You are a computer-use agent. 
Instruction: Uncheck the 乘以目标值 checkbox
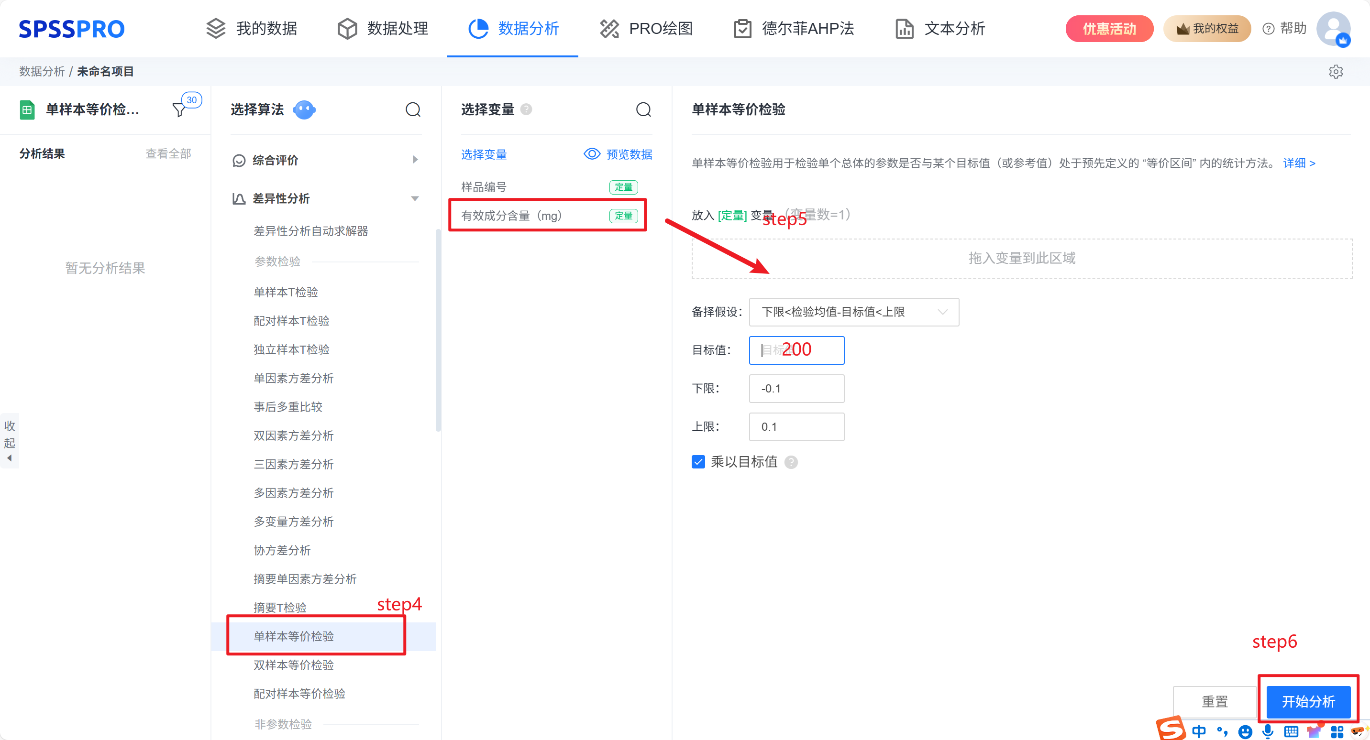(x=698, y=462)
